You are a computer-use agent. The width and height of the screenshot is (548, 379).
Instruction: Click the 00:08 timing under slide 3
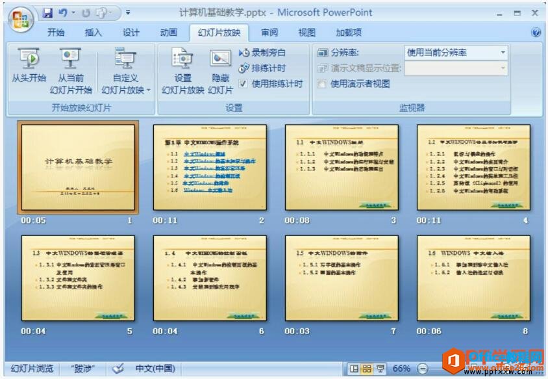click(x=297, y=220)
